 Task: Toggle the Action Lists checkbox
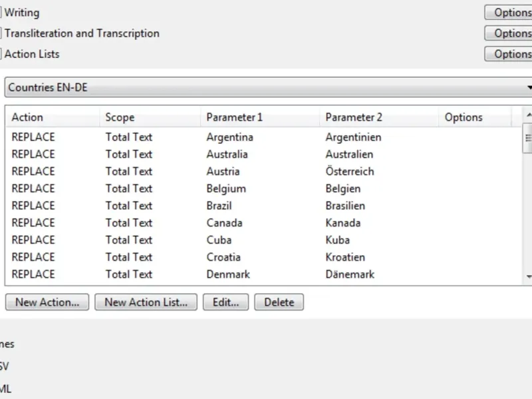1,54
